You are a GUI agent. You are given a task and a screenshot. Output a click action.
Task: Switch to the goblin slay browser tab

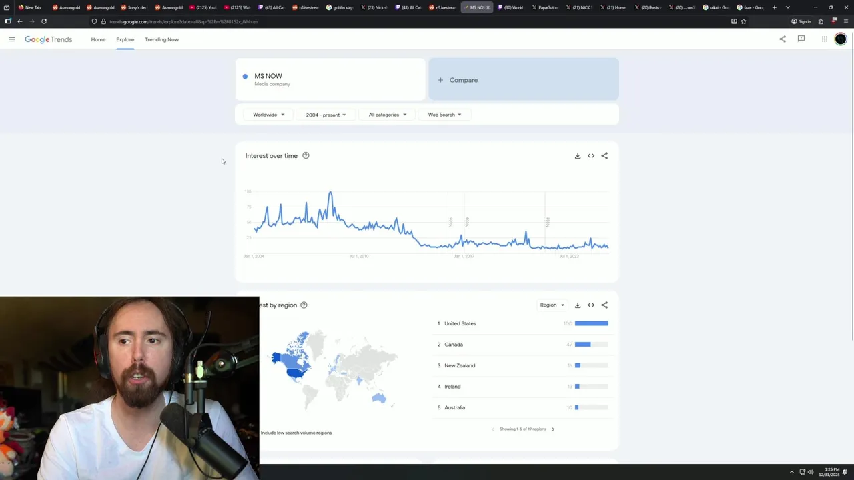point(340,7)
